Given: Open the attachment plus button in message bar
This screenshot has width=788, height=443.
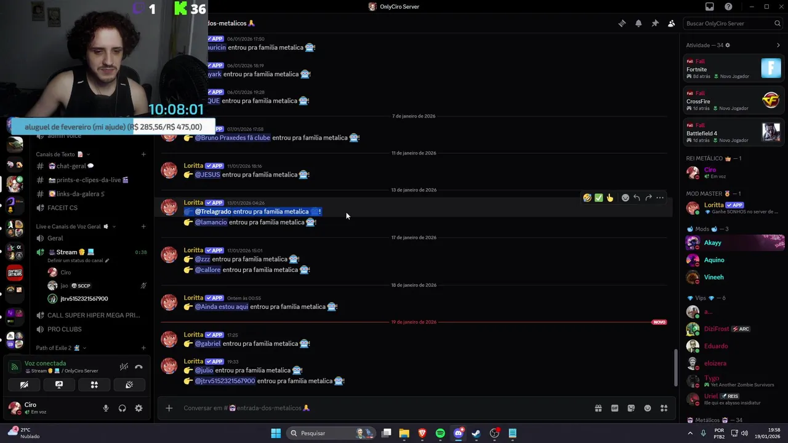Looking at the screenshot, I should (x=169, y=408).
